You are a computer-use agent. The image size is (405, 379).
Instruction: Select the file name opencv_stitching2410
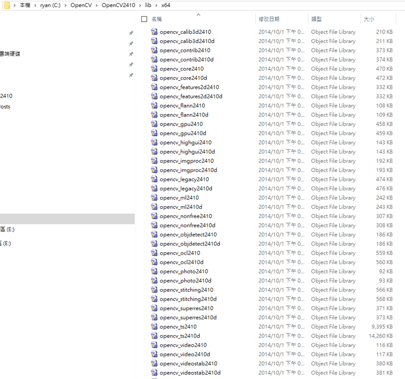click(187, 290)
